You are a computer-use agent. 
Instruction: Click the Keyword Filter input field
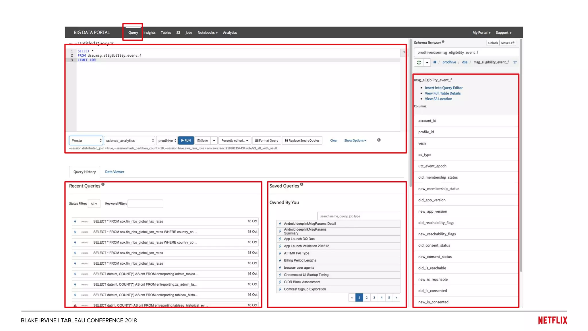[145, 204]
